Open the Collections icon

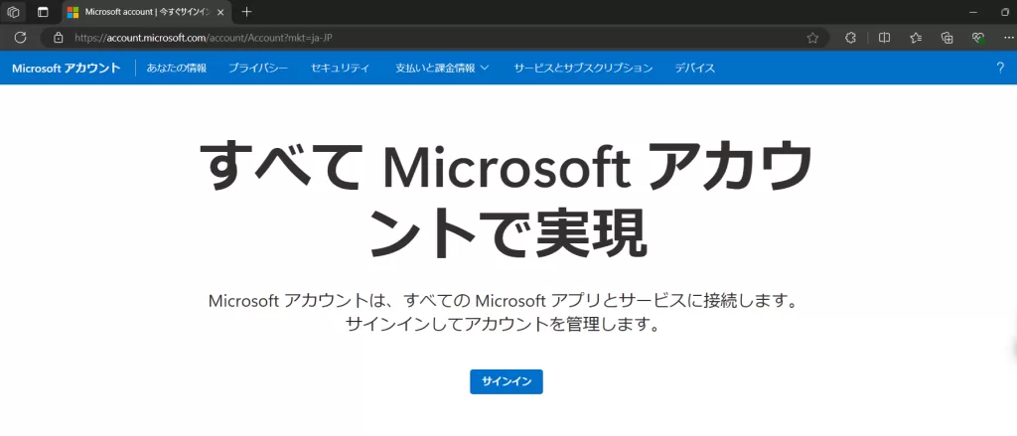pos(947,38)
